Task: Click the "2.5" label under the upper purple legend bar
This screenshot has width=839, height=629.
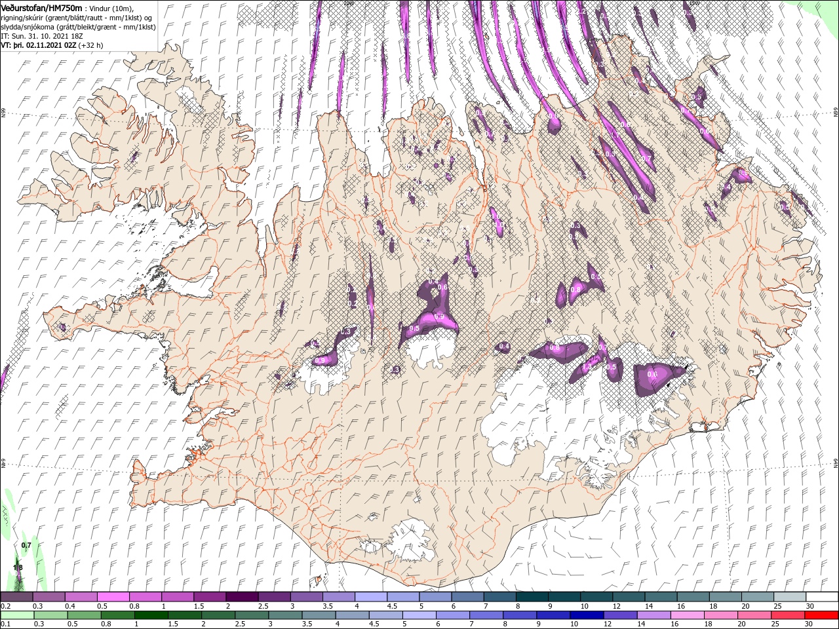Action: coord(263,606)
